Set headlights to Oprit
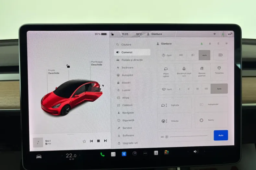The width and height of the screenshot is (256, 170). tap(166, 55)
